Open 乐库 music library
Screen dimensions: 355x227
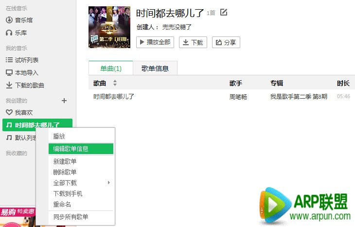(x=17, y=33)
